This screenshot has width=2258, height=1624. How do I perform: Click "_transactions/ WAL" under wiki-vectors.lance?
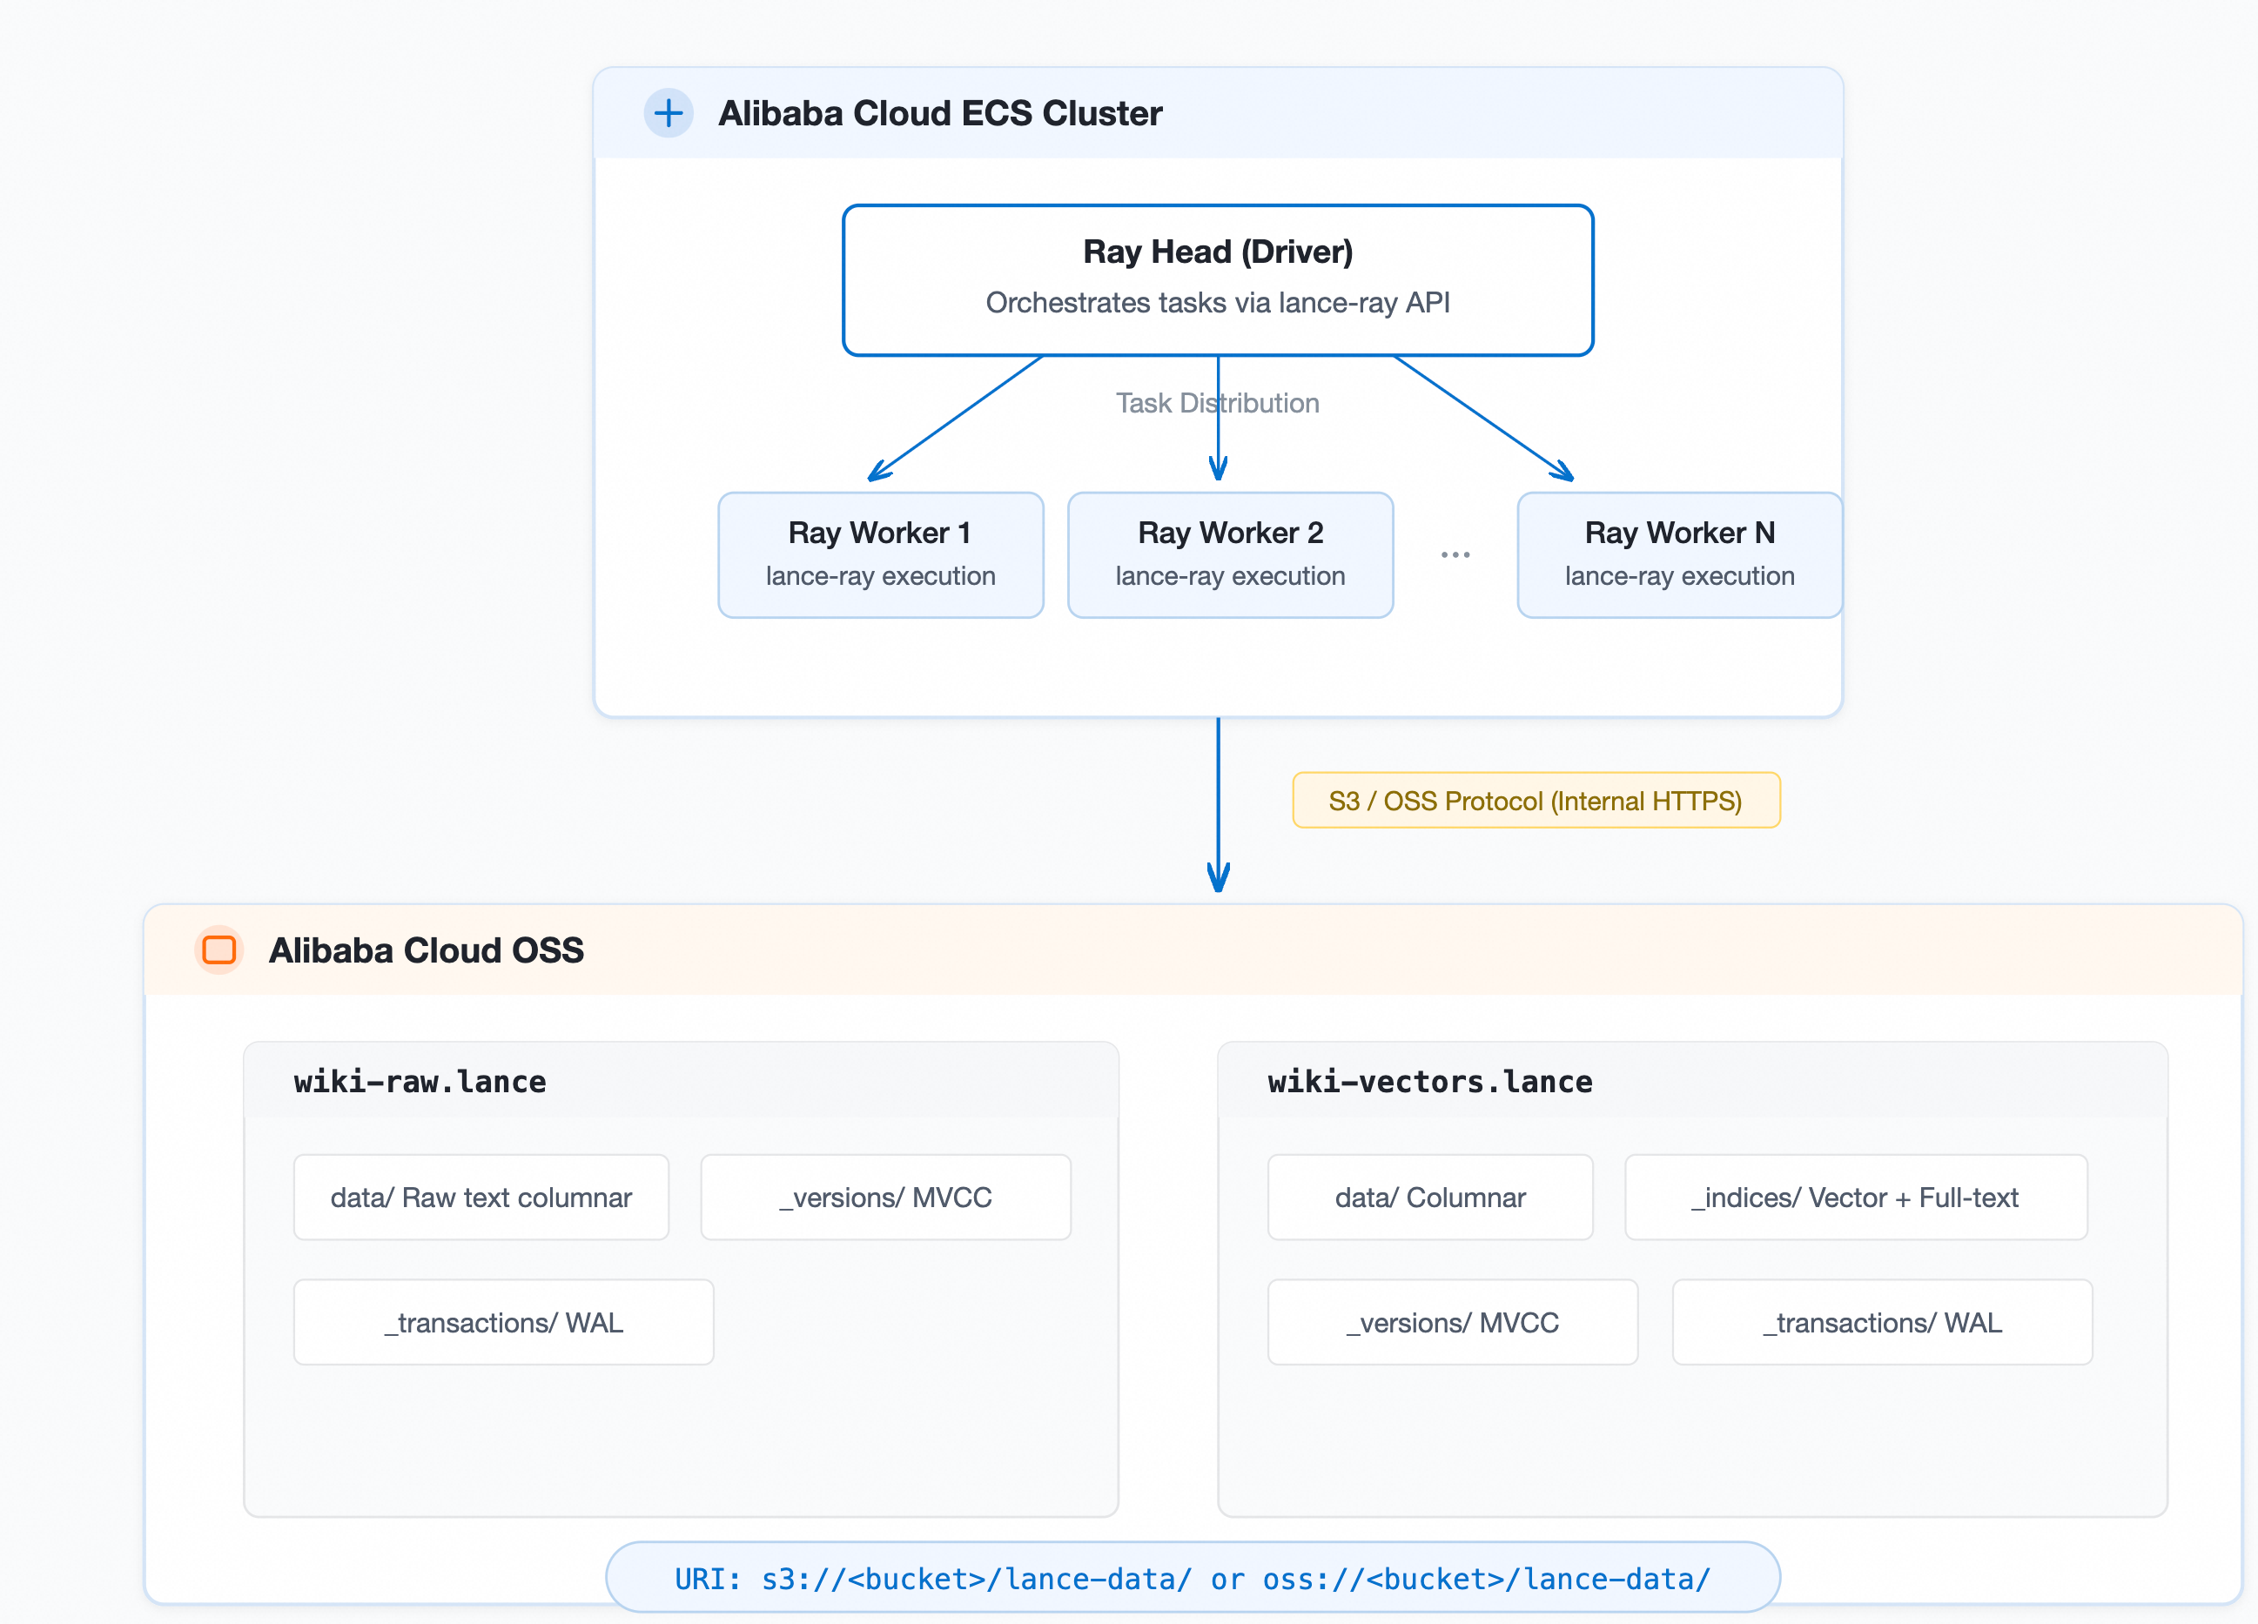(x=1882, y=1322)
